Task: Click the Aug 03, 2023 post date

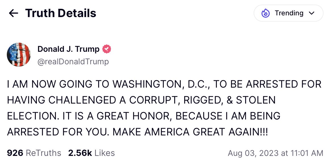Action: (253, 153)
